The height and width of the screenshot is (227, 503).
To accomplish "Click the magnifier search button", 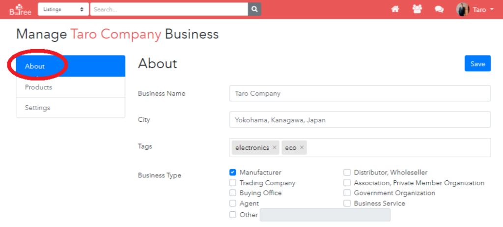I will click(x=254, y=9).
